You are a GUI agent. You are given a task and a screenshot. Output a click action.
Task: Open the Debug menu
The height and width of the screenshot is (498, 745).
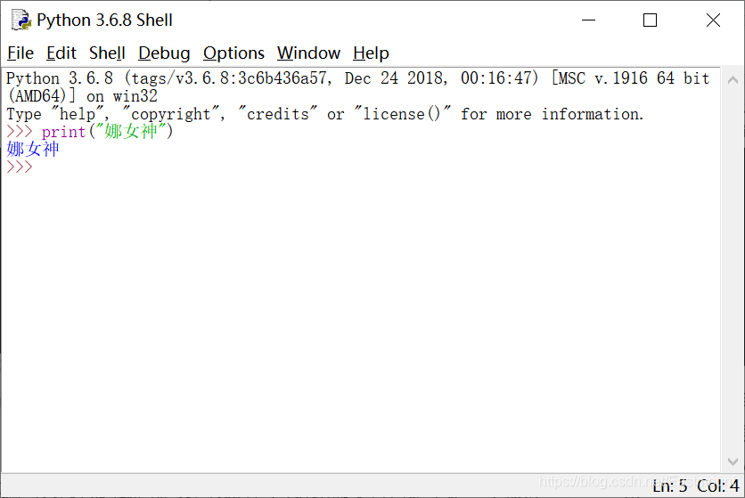coord(164,53)
